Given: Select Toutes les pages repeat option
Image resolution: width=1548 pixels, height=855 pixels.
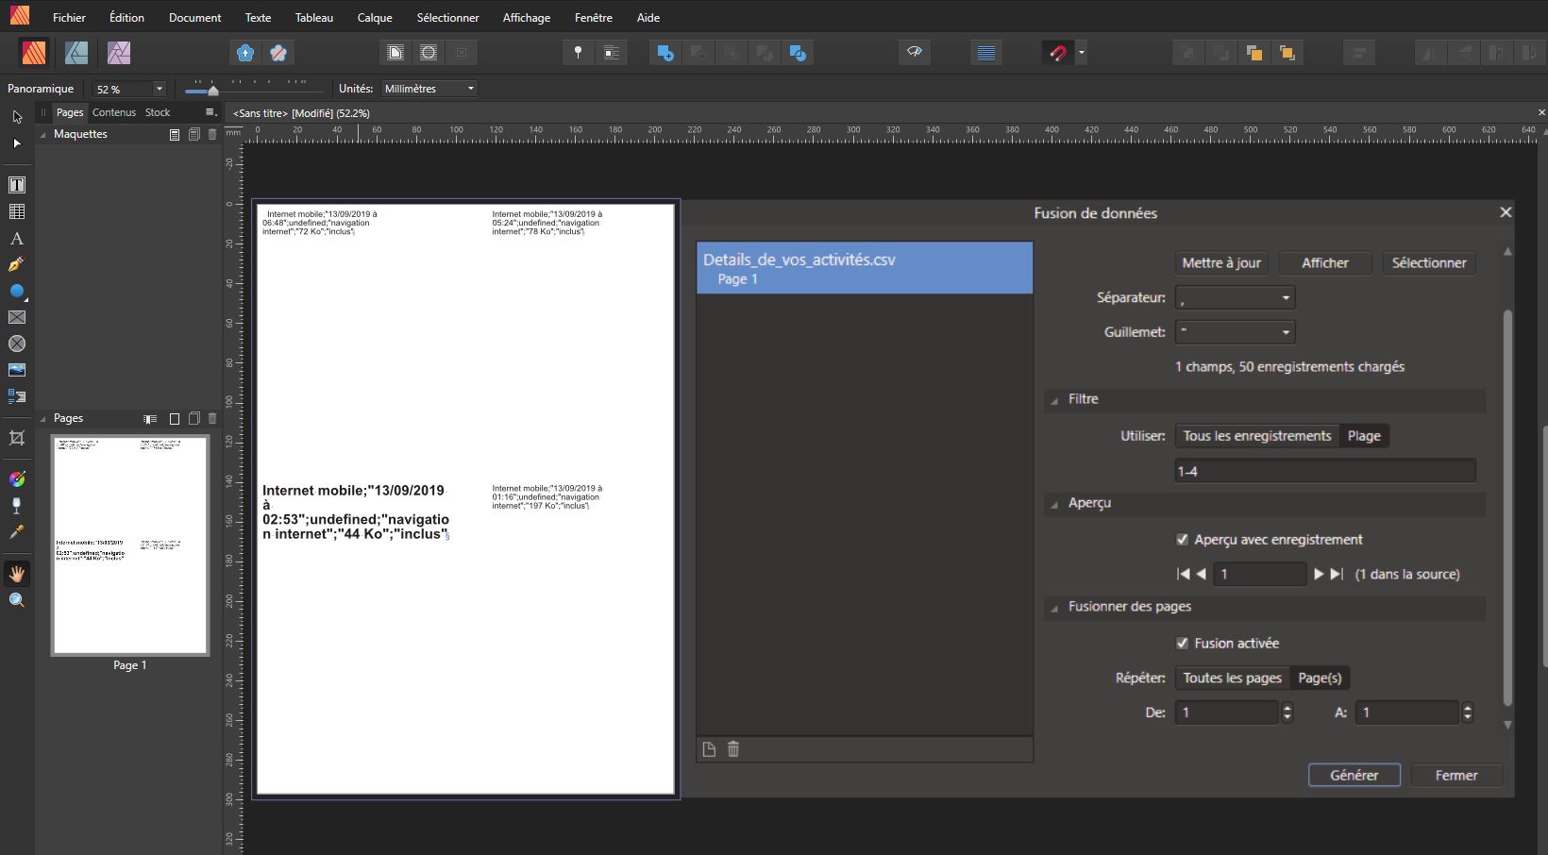Looking at the screenshot, I should point(1233,678).
